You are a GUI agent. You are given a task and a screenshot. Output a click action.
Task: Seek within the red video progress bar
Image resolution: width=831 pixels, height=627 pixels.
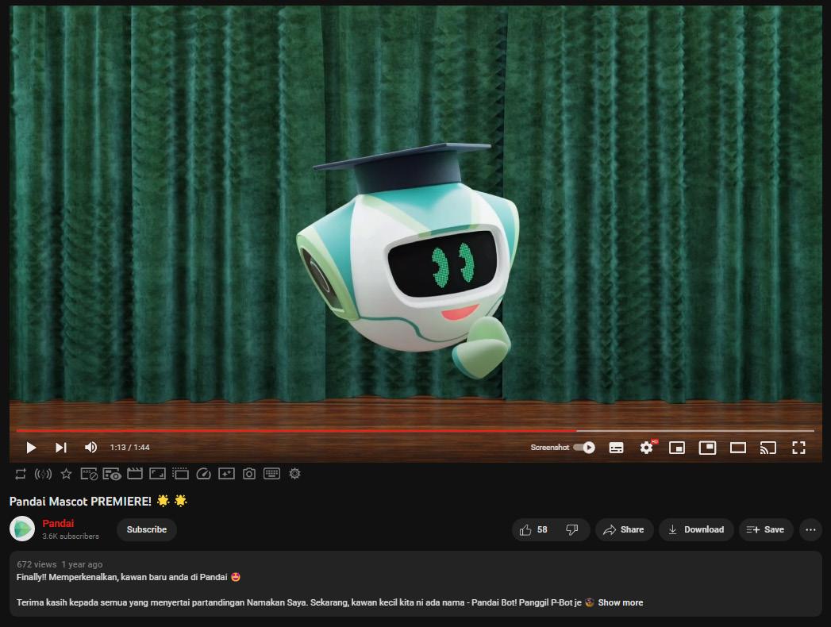(296, 431)
